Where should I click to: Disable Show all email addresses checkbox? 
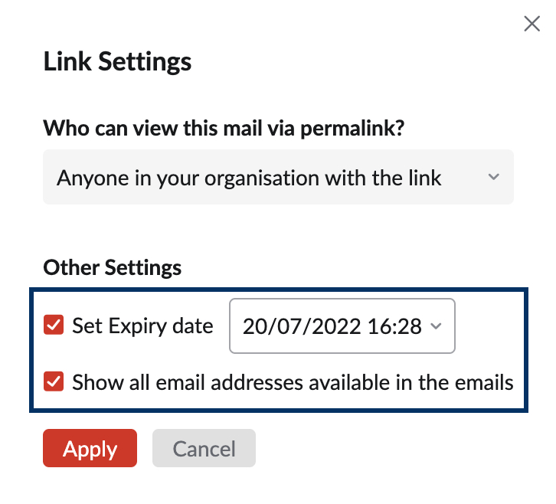click(x=54, y=381)
